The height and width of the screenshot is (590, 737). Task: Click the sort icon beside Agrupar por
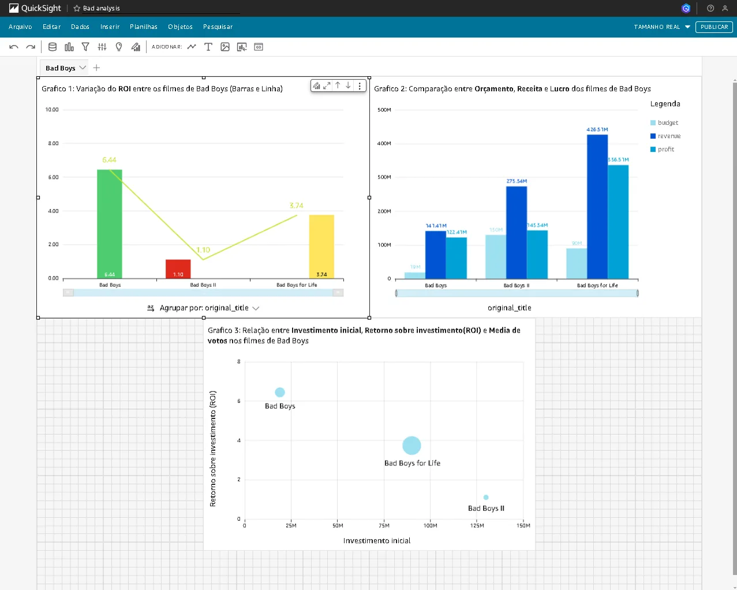151,308
